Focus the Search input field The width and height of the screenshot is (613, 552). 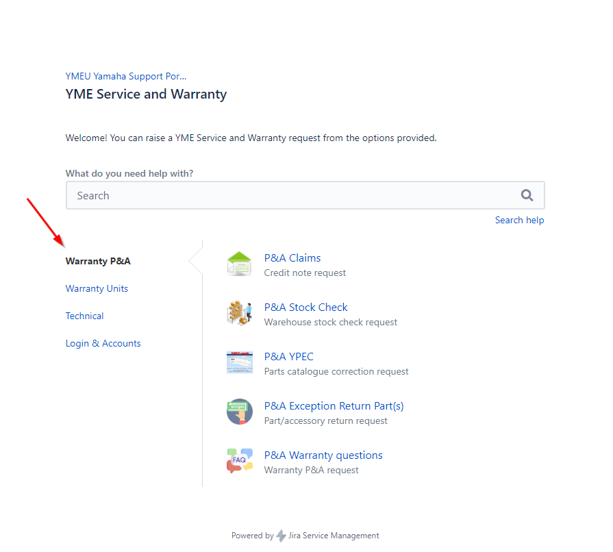coord(305,195)
